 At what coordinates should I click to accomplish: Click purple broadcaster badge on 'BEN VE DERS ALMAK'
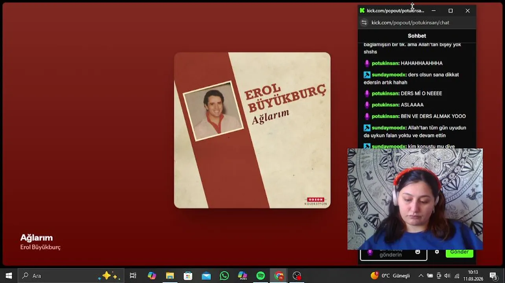click(367, 116)
